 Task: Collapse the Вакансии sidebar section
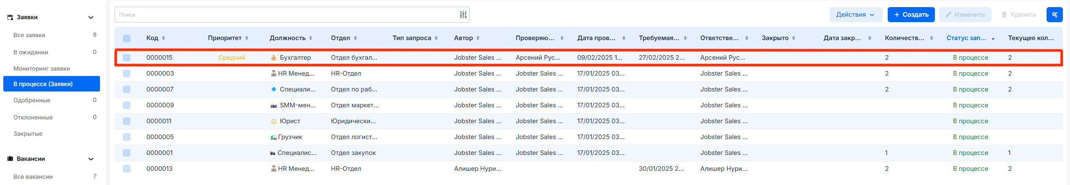(x=91, y=159)
